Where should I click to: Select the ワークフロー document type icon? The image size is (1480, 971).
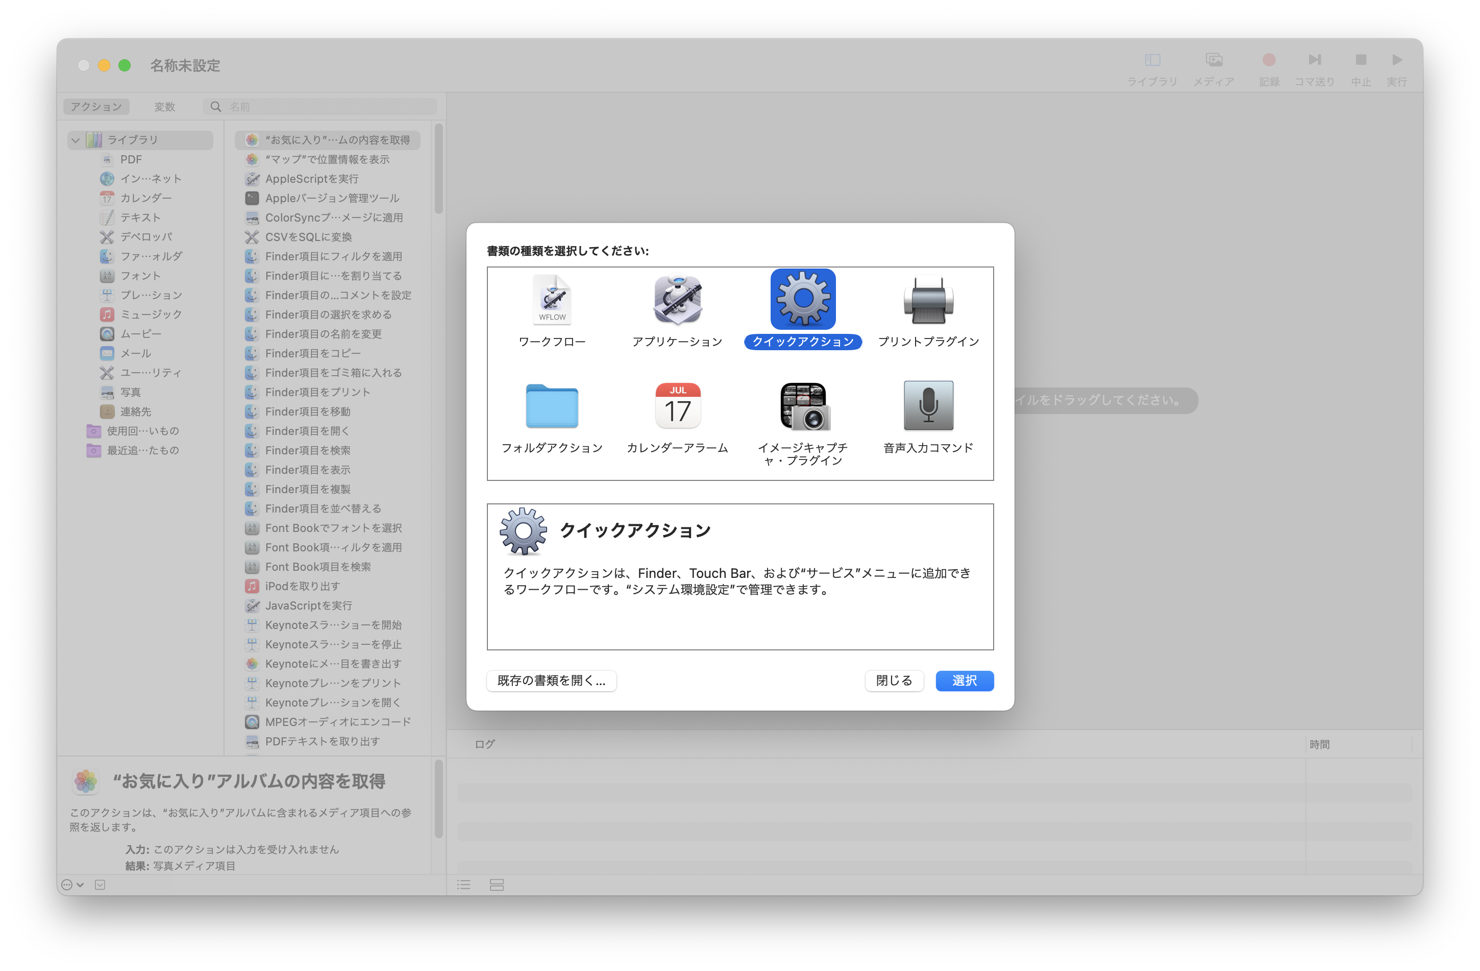pyautogui.click(x=552, y=300)
